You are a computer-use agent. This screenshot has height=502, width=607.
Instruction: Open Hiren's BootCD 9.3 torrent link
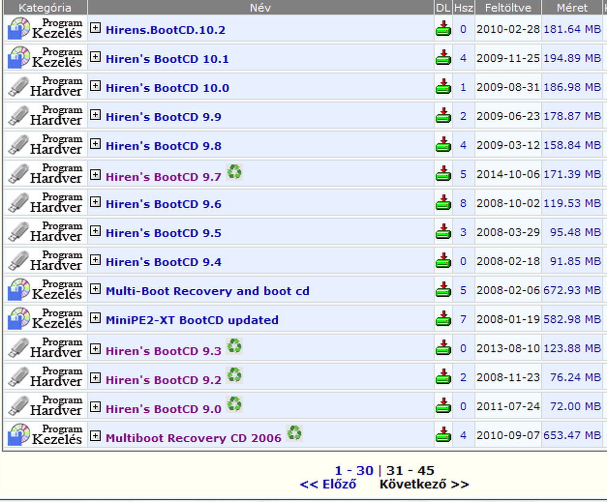click(x=163, y=351)
